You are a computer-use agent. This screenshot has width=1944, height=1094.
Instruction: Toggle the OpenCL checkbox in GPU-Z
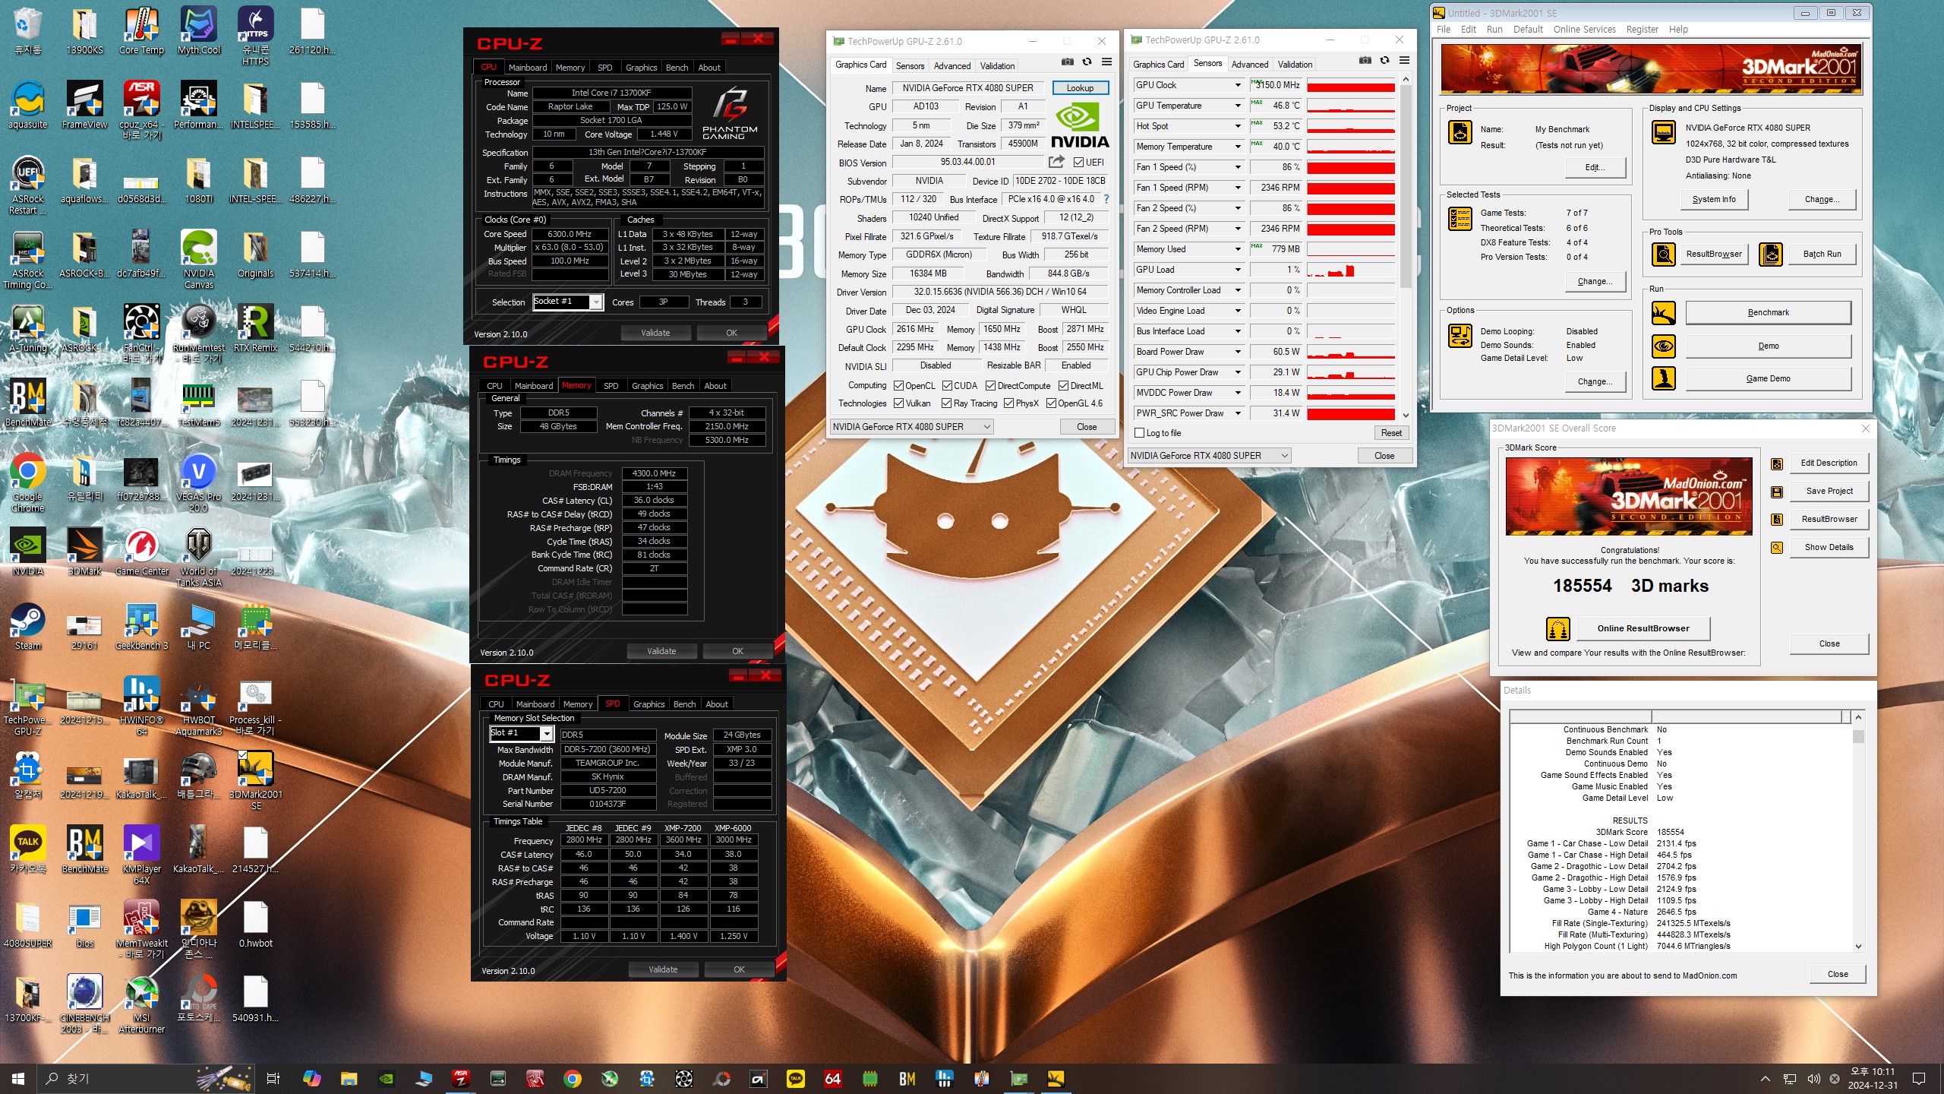(899, 386)
